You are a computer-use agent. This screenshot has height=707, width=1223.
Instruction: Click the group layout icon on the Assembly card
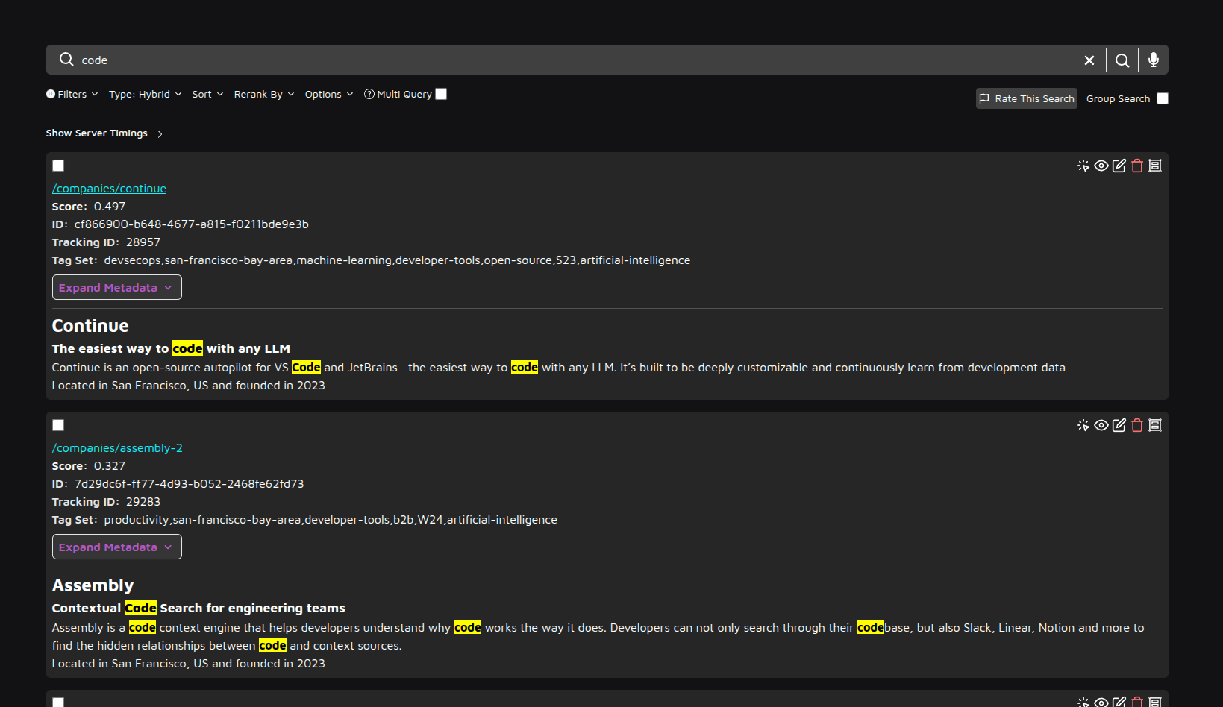tap(1155, 425)
